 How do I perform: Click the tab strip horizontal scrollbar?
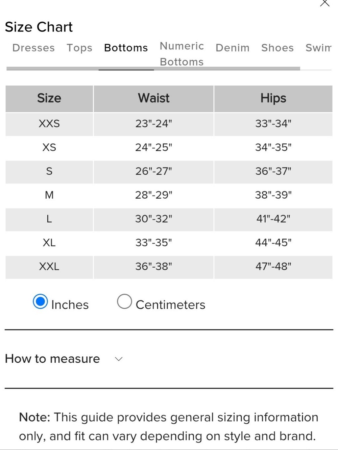pyautogui.click(x=153, y=69)
